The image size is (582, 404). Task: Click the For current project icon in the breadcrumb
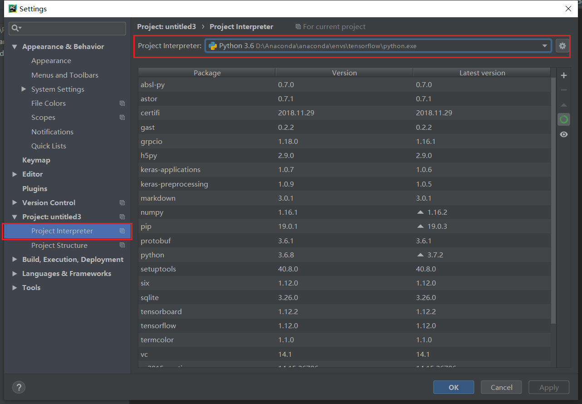coord(298,27)
